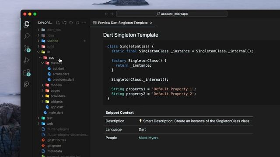The height and width of the screenshot is (157, 280).
Task: Close the Preview Dart Singleton Template tab
Action: (x=151, y=23)
